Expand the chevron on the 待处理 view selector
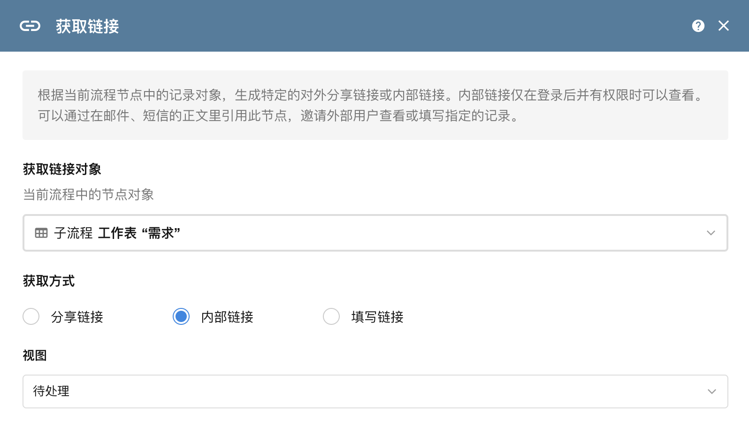This screenshot has width=749, height=445. point(711,391)
